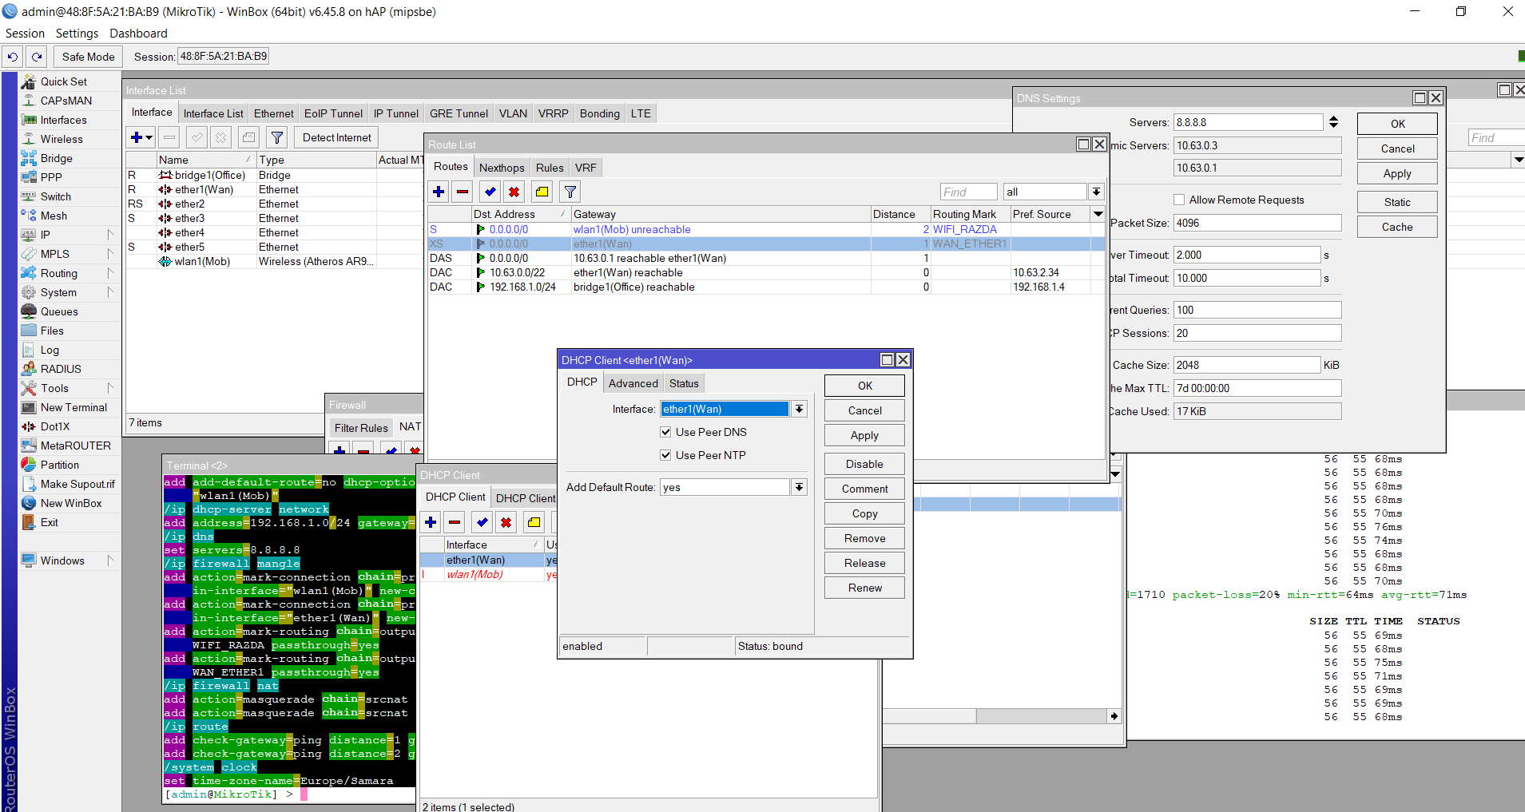Switch to the Nexthops tab in Route List

(x=502, y=168)
